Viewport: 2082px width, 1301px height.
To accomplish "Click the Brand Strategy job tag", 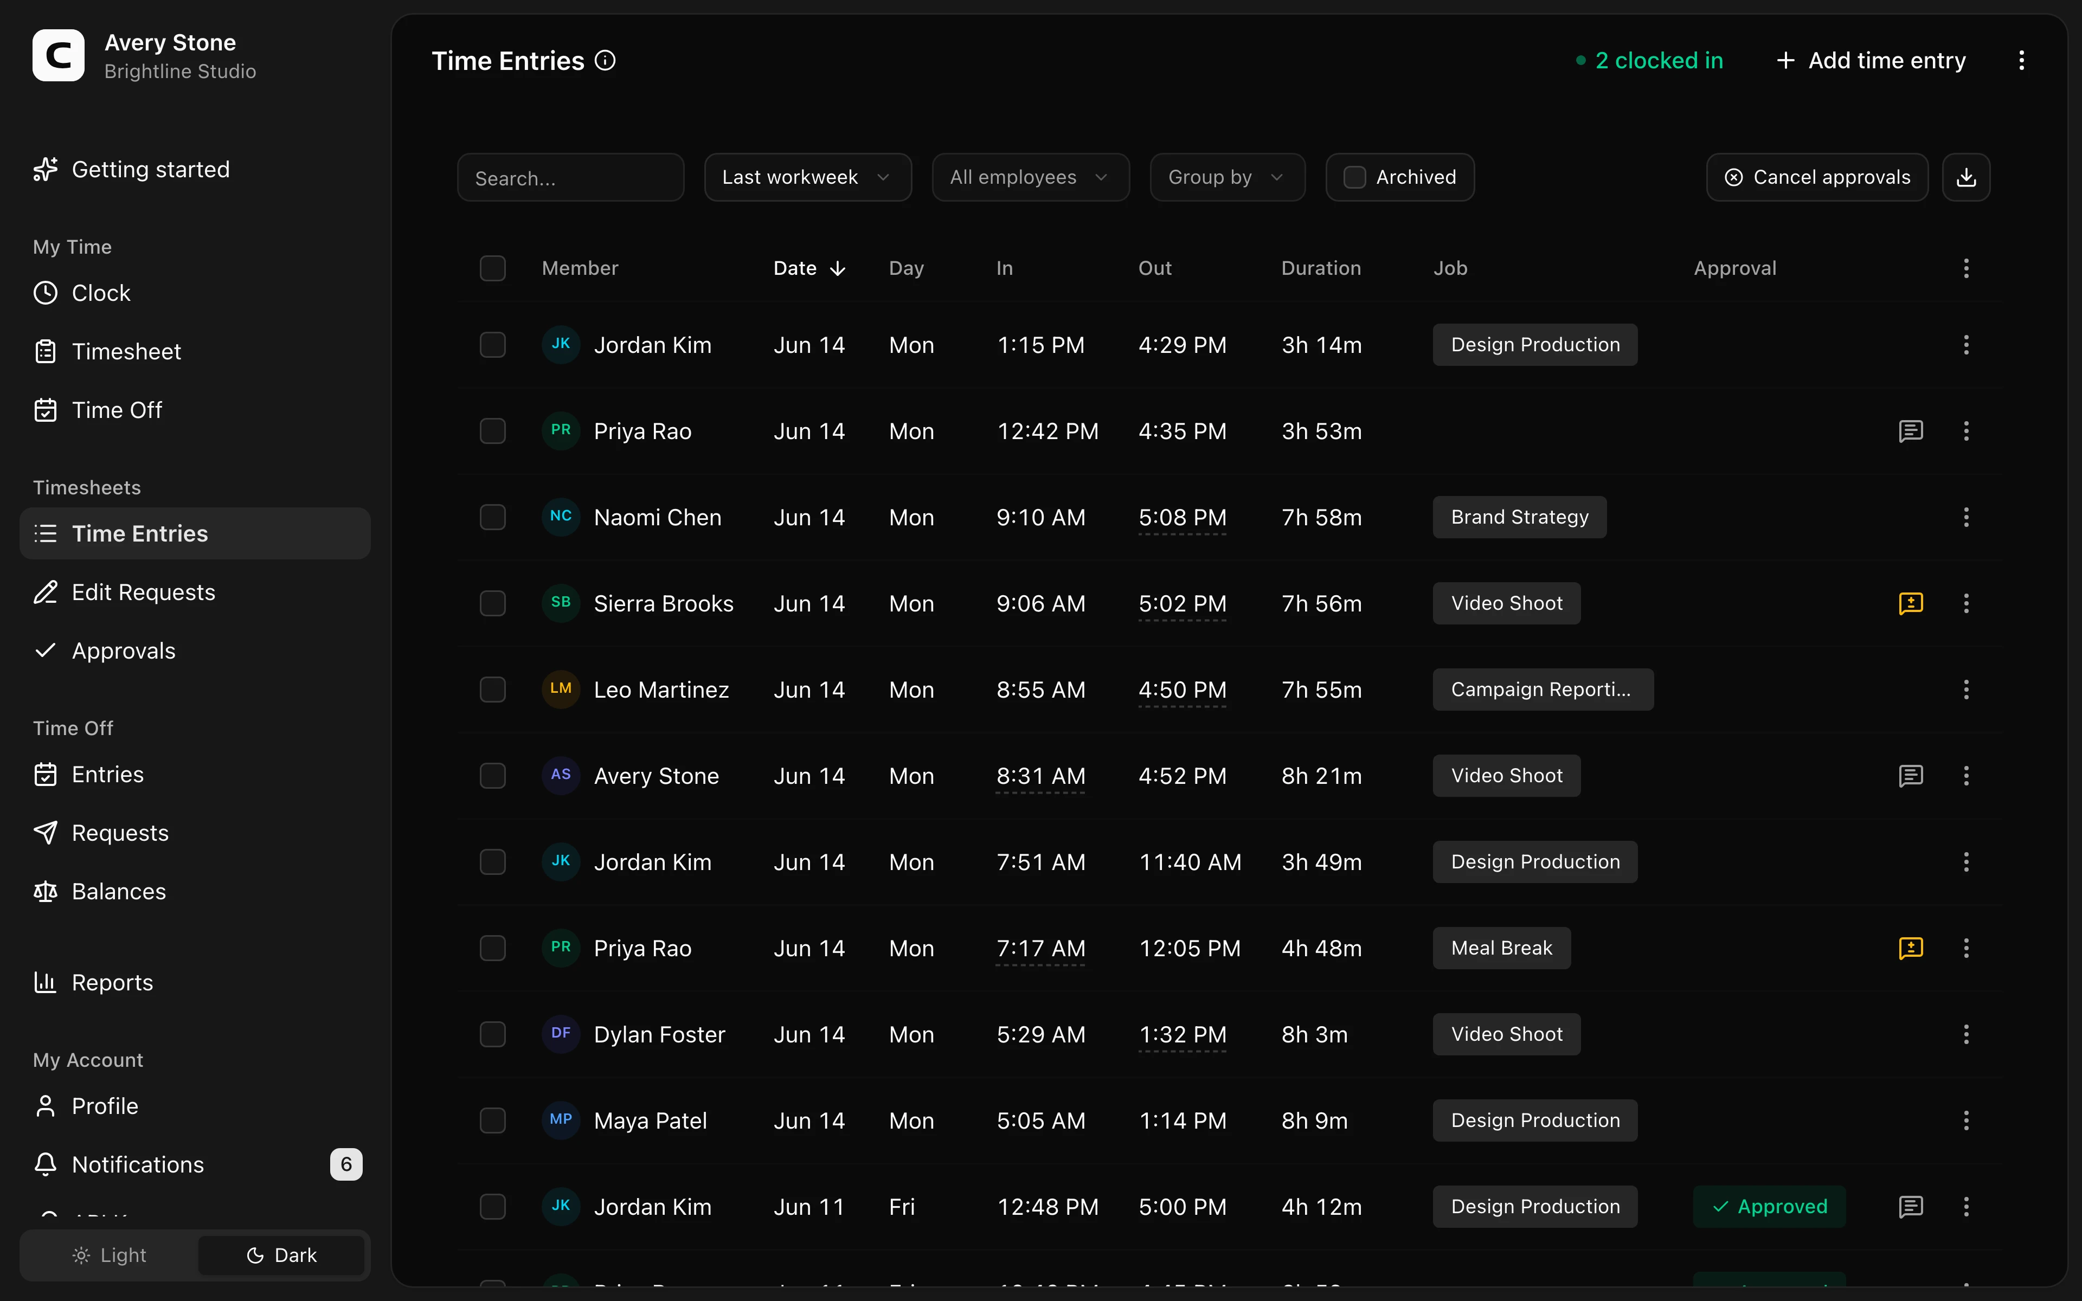I will tap(1519, 517).
